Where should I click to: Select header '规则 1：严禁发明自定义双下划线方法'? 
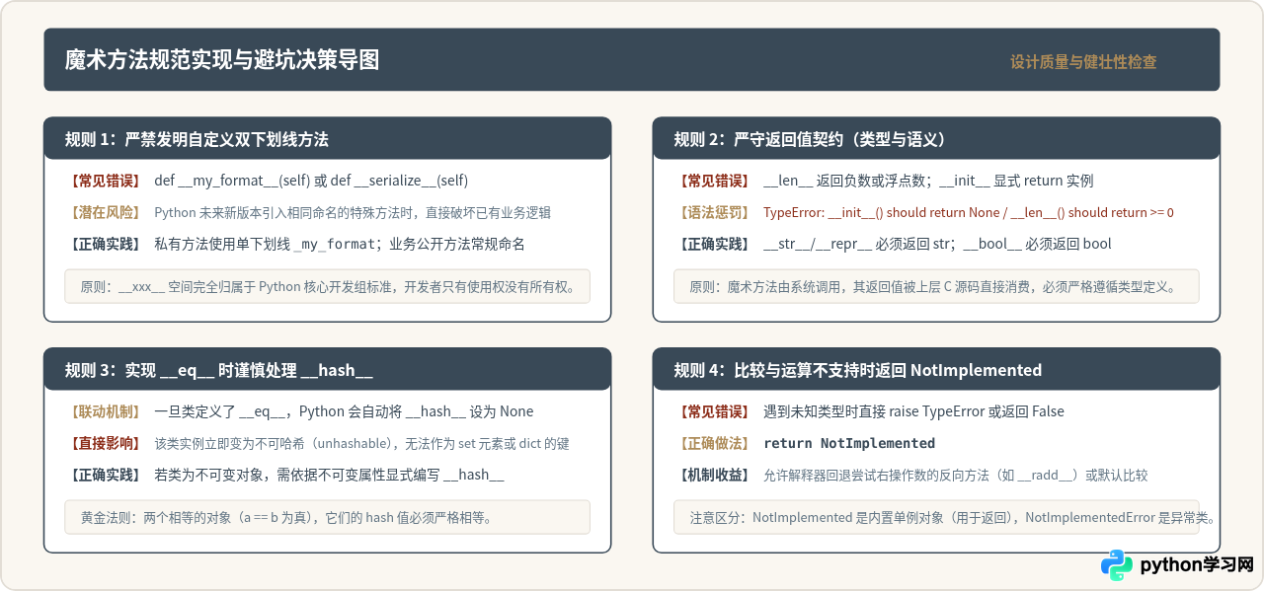[328, 138]
